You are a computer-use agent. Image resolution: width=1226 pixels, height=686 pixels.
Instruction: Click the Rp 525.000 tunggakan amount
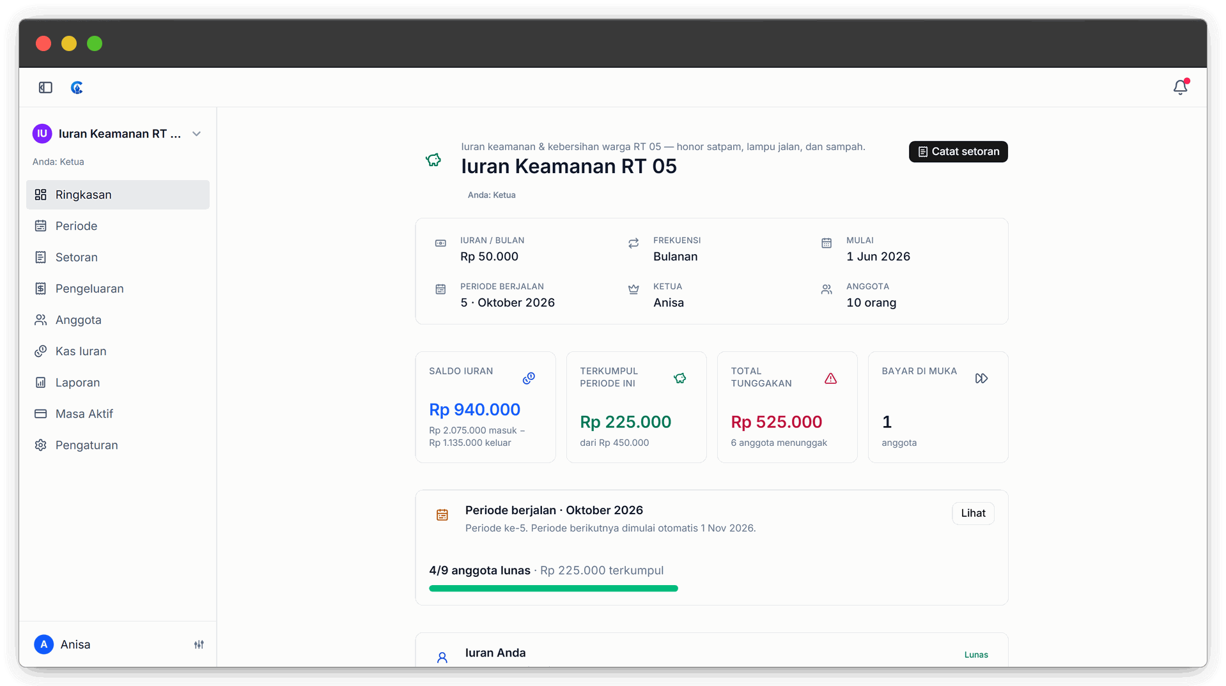click(x=777, y=422)
